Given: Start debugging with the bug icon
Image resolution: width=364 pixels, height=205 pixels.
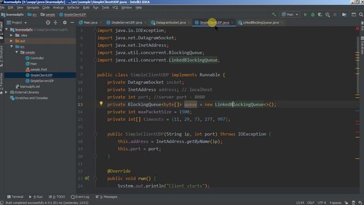Looking at the screenshot, I should coord(313,14).
